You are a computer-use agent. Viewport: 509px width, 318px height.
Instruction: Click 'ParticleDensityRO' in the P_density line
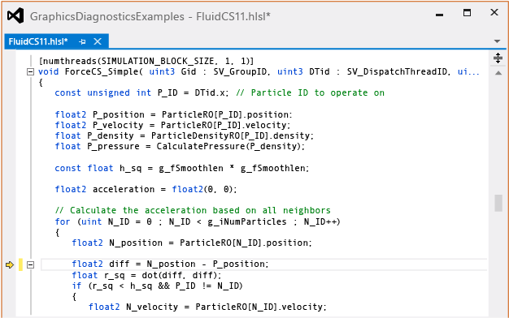pyautogui.click(x=196, y=135)
